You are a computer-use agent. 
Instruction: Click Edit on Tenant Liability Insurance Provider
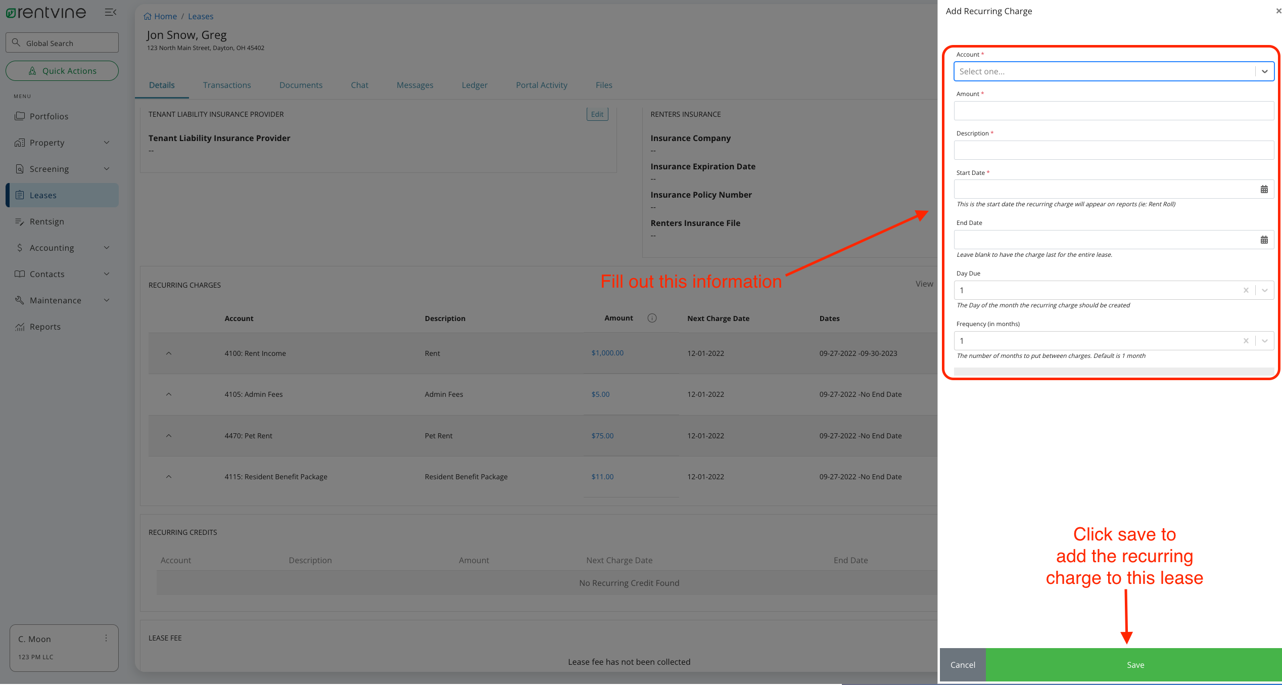click(597, 114)
